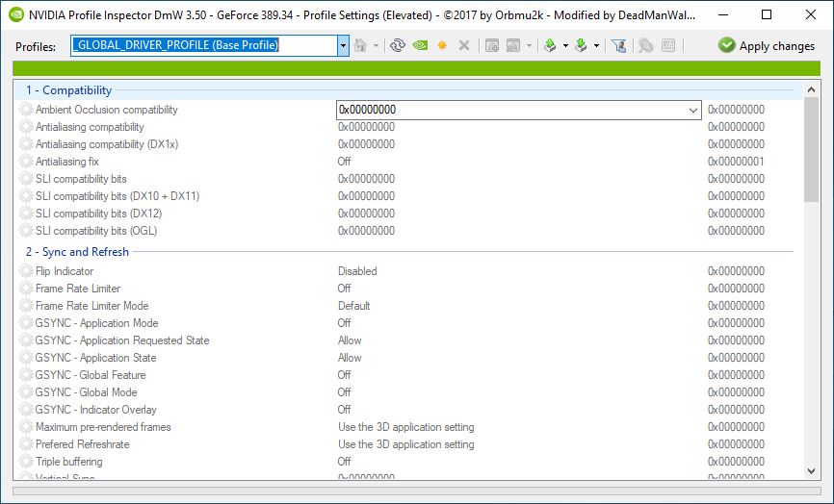Select the GSYNC - Global Mode setting
This screenshot has width=834, height=504.
(408, 392)
